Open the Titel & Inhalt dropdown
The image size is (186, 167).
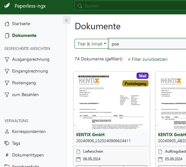(92, 44)
